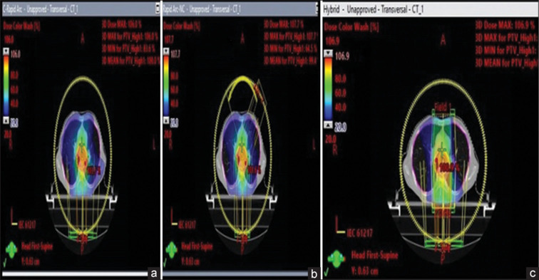Click '3D Dose MAX: 106.0 %' in C-Rapid Arc view

tap(122, 25)
